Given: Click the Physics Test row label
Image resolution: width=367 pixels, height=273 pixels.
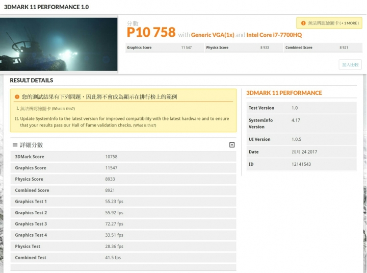Looking at the screenshot, I should click(x=28, y=246).
